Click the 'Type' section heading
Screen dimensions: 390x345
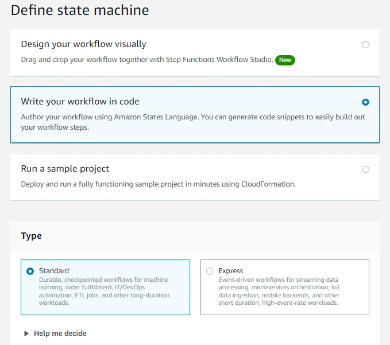point(31,236)
